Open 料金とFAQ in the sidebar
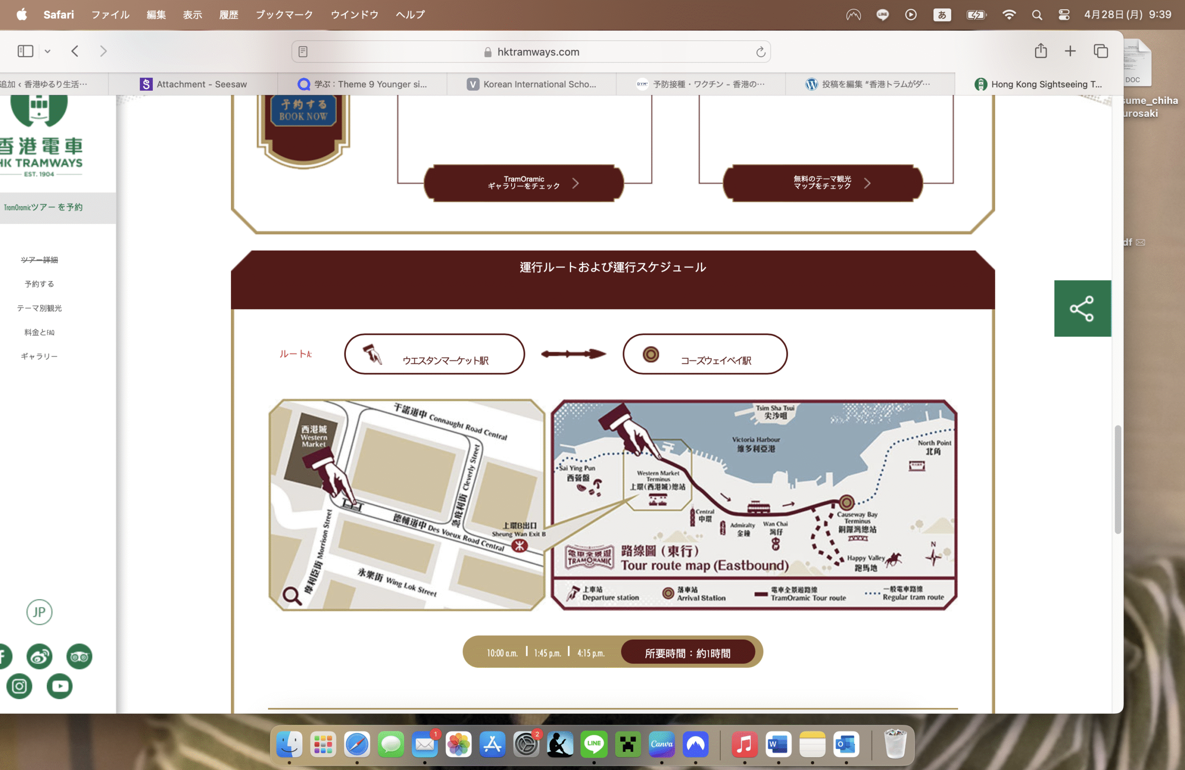Image resolution: width=1185 pixels, height=770 pixels. coord(39,332)
